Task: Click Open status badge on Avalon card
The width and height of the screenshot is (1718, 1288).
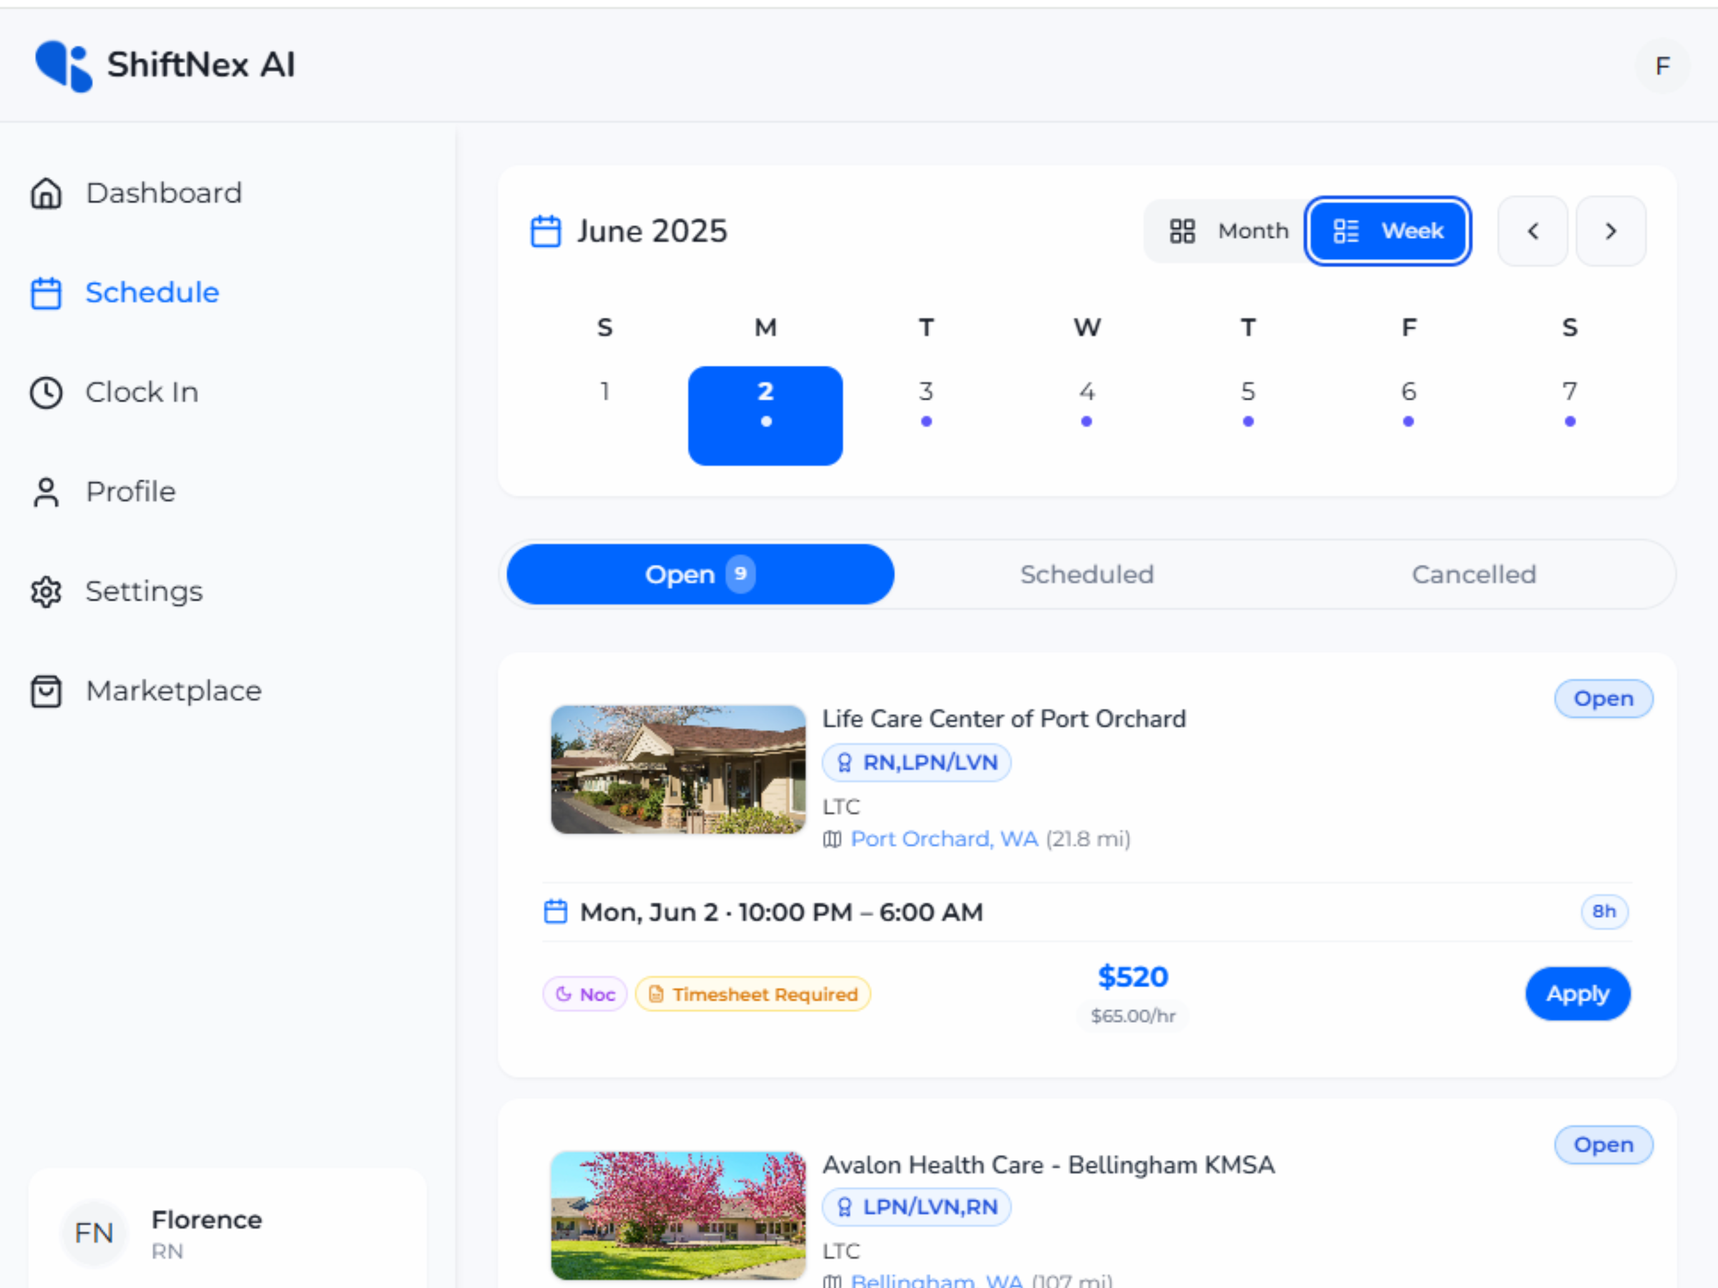Action: tap(1603, 1144)
